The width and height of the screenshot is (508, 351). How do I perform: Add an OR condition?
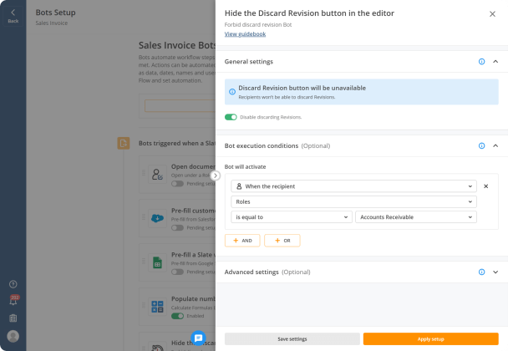[x=282, y=241]
